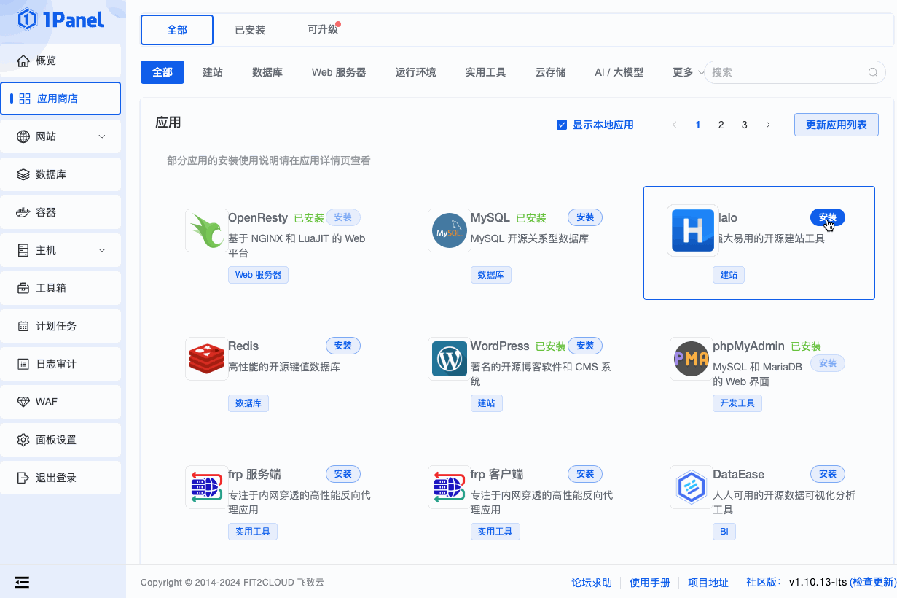897x598 pixels.
Task: Filter apps by 运行环境 category
Action: point(415,72)
